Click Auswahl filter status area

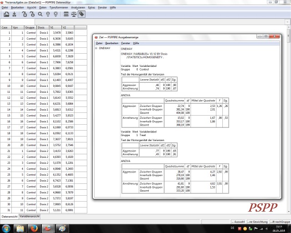pyautogui.click(x=239, y=222)
